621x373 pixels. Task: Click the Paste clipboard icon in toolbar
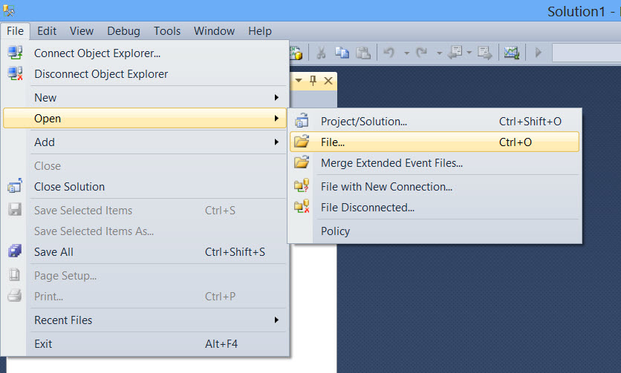tap(363, 53)
